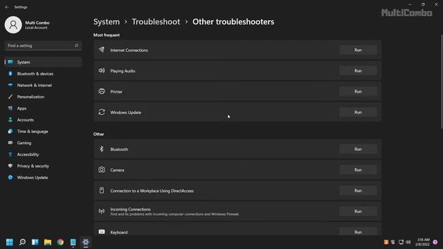Click the Troubleshoot breadcrumb link
This screenshot has width=443, height=249.
point(156,21)
